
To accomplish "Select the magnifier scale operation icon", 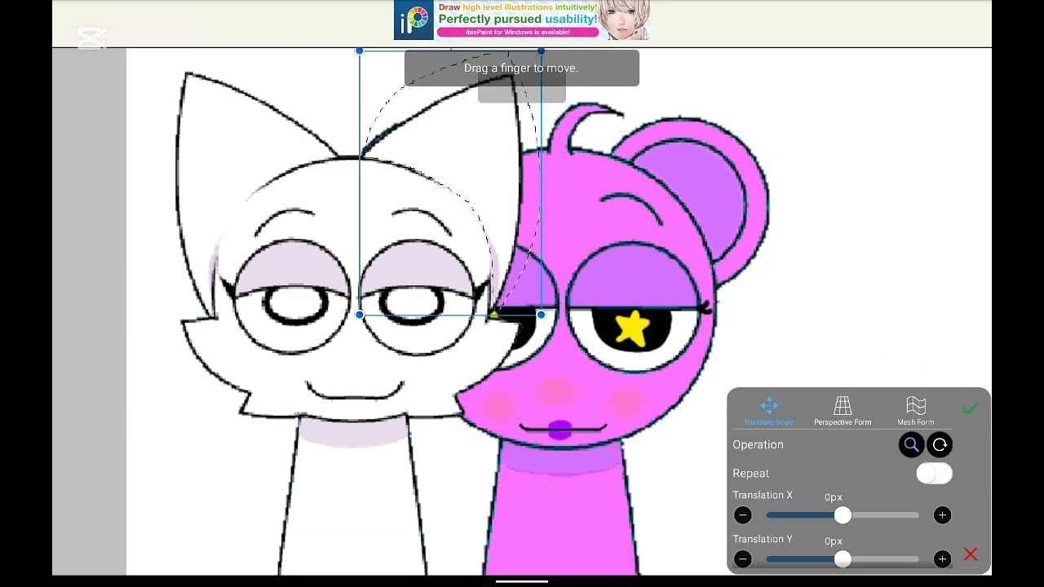I will [x=911, y=445].
